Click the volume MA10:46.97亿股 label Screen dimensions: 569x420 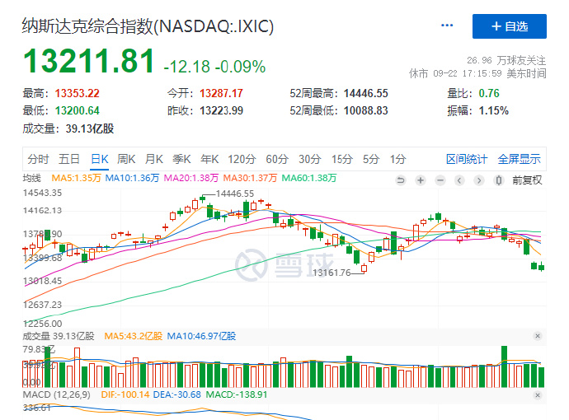pyautogui.click(x=201, y=336)
